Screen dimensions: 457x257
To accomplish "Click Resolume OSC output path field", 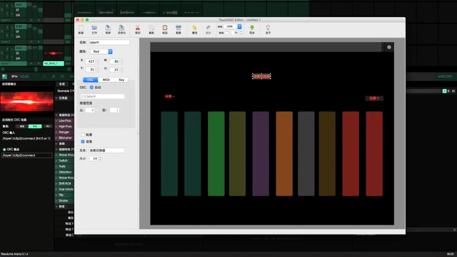I will point(26,156).
